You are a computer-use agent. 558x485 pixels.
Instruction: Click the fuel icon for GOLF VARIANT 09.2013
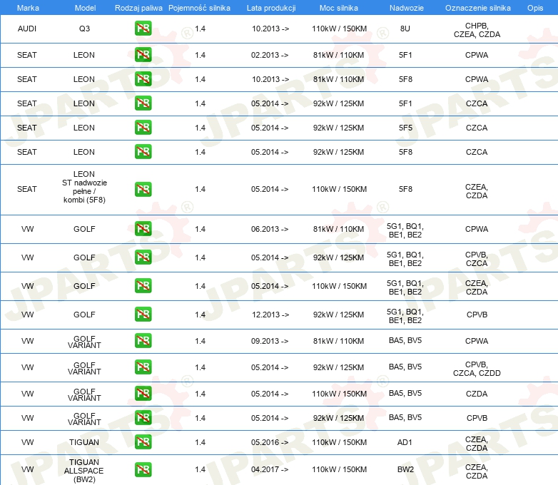(143, 340)
